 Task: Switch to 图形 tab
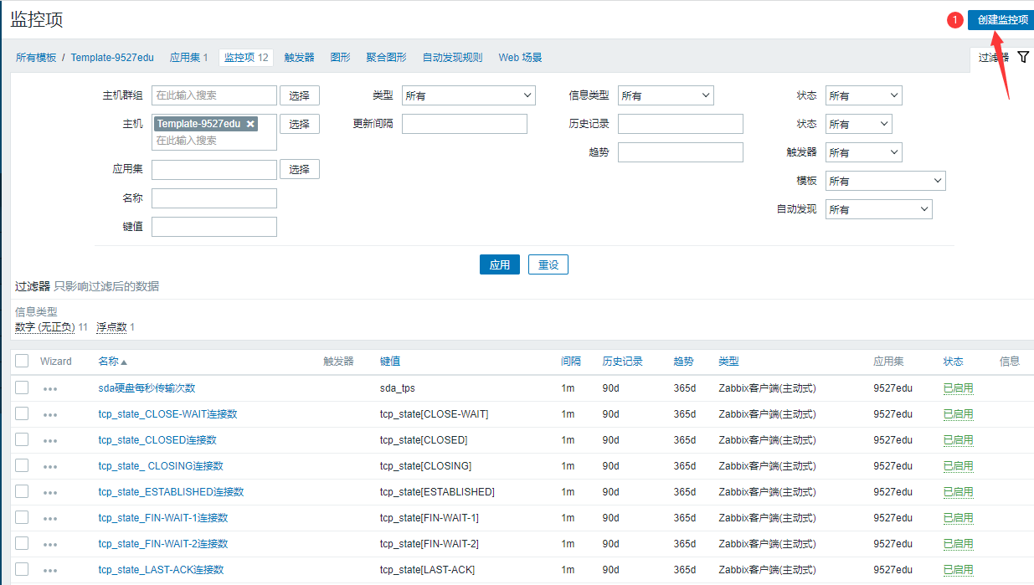click(340, 58)
